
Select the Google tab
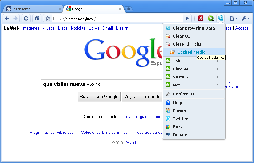(x=93, y=9)
